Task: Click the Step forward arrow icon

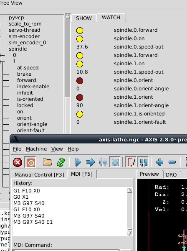Action: pos(90,162)
